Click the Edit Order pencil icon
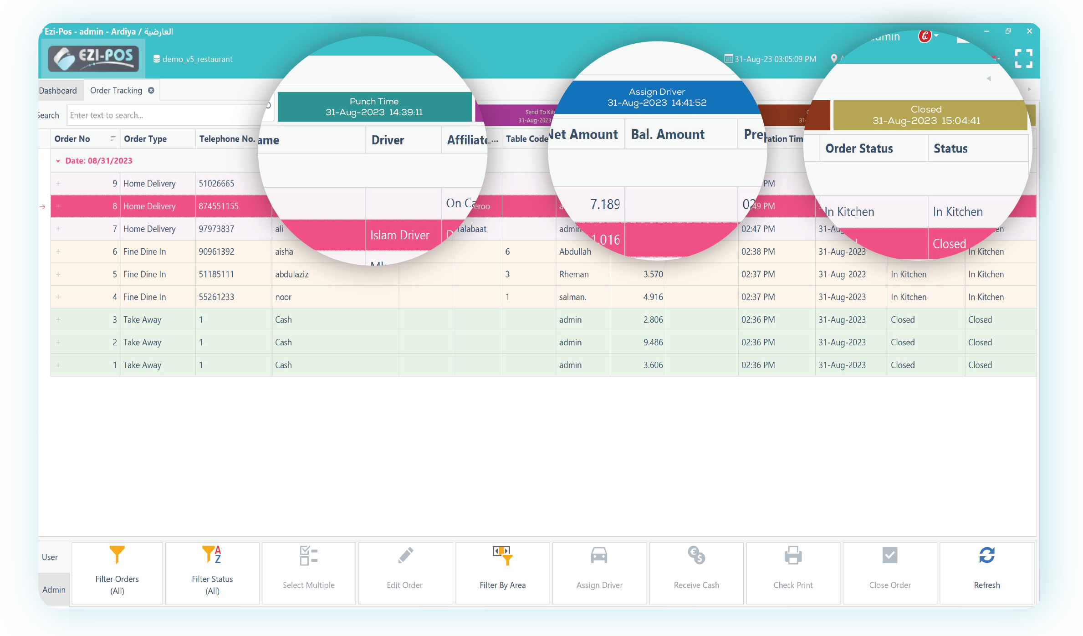Image resolution: width=1083 pixels, height=636 pixels. (405, 556)
